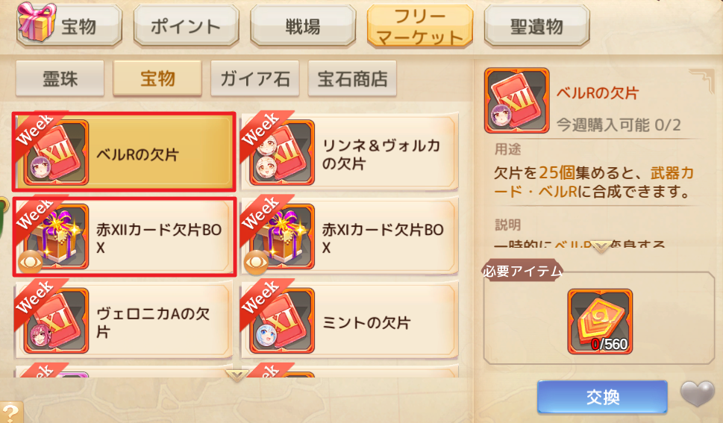Open the help question mark at the bottom left
Screen dimensions: 723x423
click(x=10, y=412)
